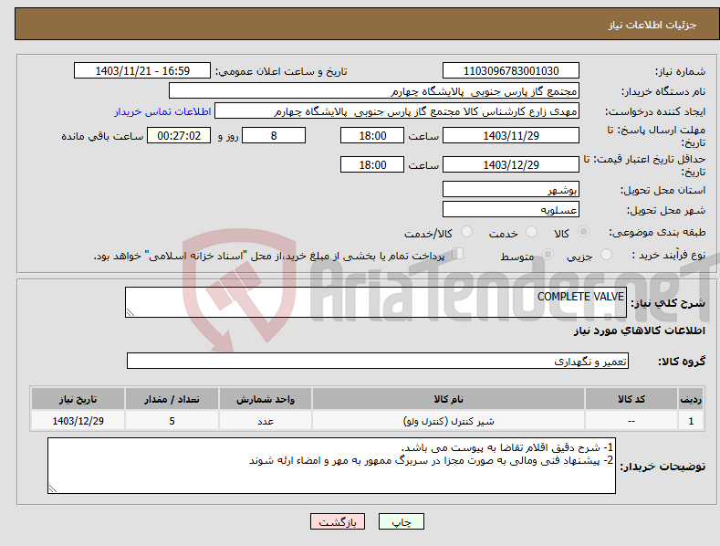Click the heading اطلاعات کالاهای مورد نیاز
The image size is (720, 546).
639,331
